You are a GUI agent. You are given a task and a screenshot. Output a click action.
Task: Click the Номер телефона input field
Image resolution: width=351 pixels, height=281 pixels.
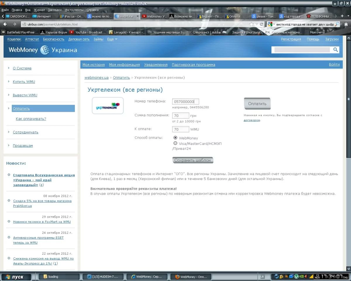pos(185,102)
